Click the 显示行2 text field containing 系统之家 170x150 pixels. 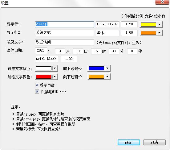point(64,33)
